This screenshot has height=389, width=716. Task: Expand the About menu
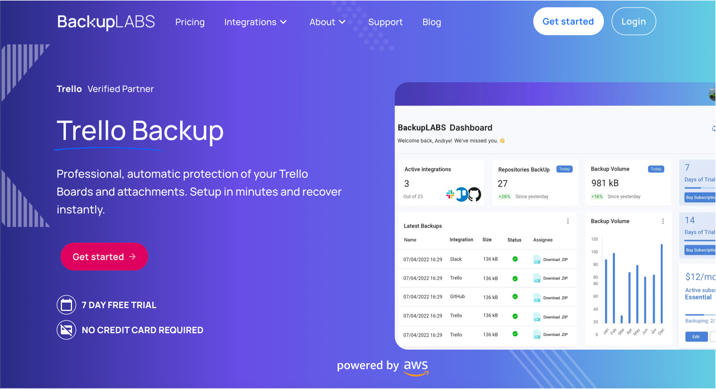tap(327, 22)
